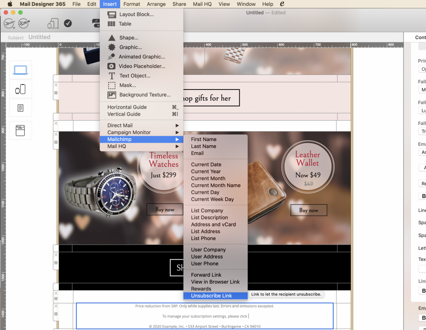Insert List Description placeholder
This screenshot has width=426, height=330.
[215, 218]
